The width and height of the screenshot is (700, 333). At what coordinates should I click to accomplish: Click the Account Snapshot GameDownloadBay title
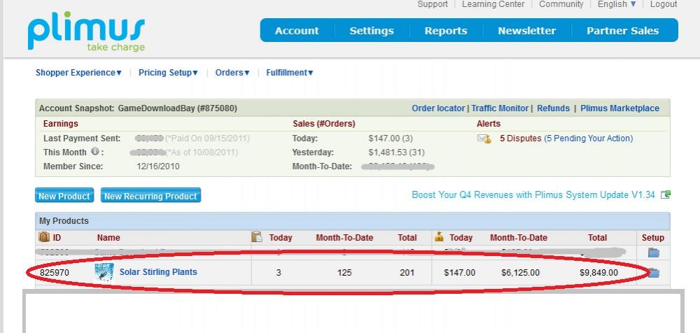click(138, 108)
